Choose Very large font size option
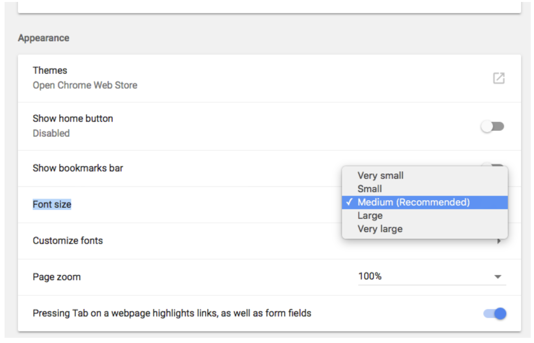 pos(380,229)
